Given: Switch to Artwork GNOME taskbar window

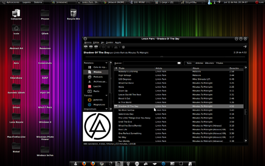Looking at the screenshot, I should [x=115, y=2].
